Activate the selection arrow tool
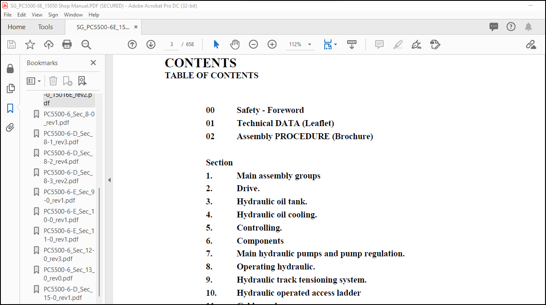This screenshot has height=305, width=546. pos(217,44)
